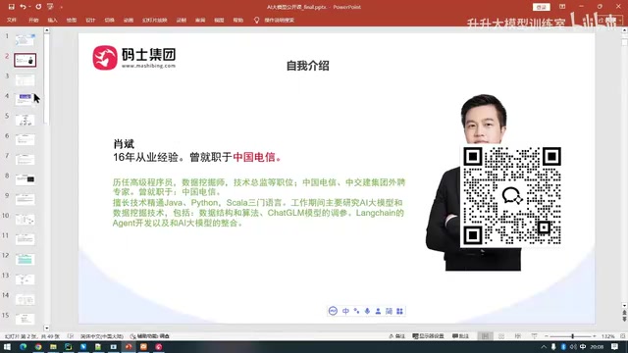Open the 动画 (Animations) ribbon tab
This screenshot has width=628, height=353.
[129, 20]
